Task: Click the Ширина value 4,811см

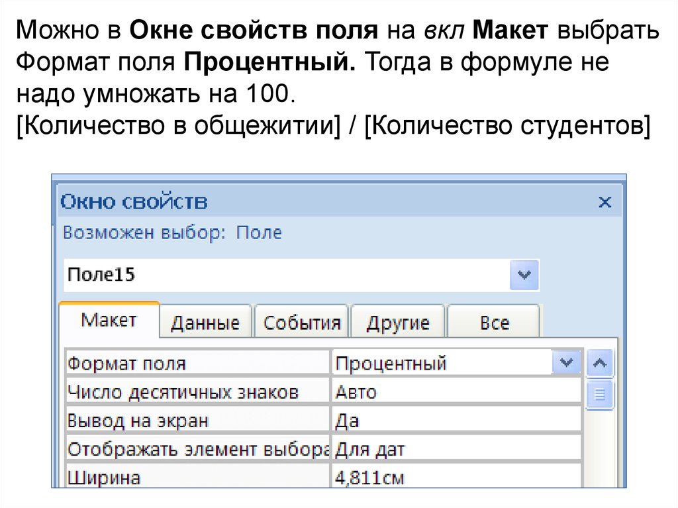Action: pyautogui.click(x=456, y=477)
